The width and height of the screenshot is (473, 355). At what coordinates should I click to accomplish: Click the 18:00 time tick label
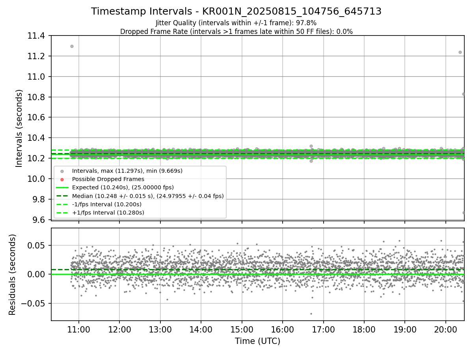coord(364,329)
